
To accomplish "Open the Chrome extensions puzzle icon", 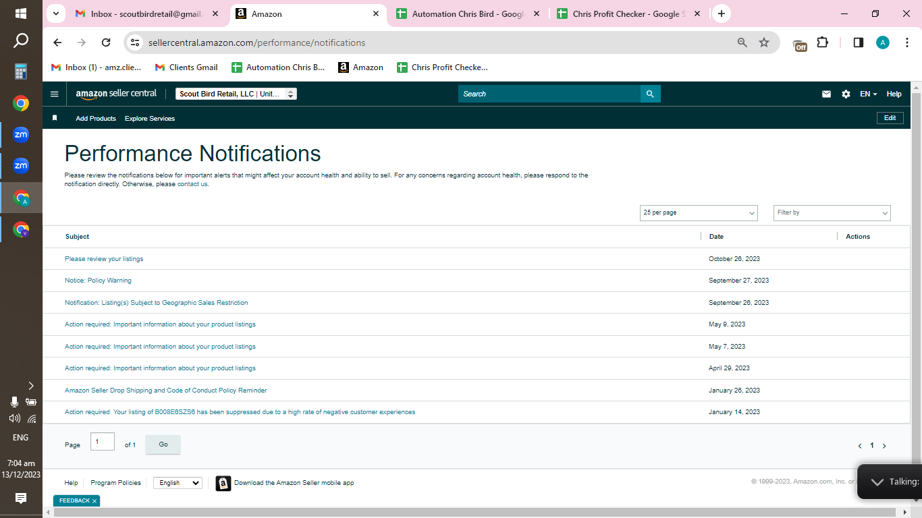I will click(822, 42).
